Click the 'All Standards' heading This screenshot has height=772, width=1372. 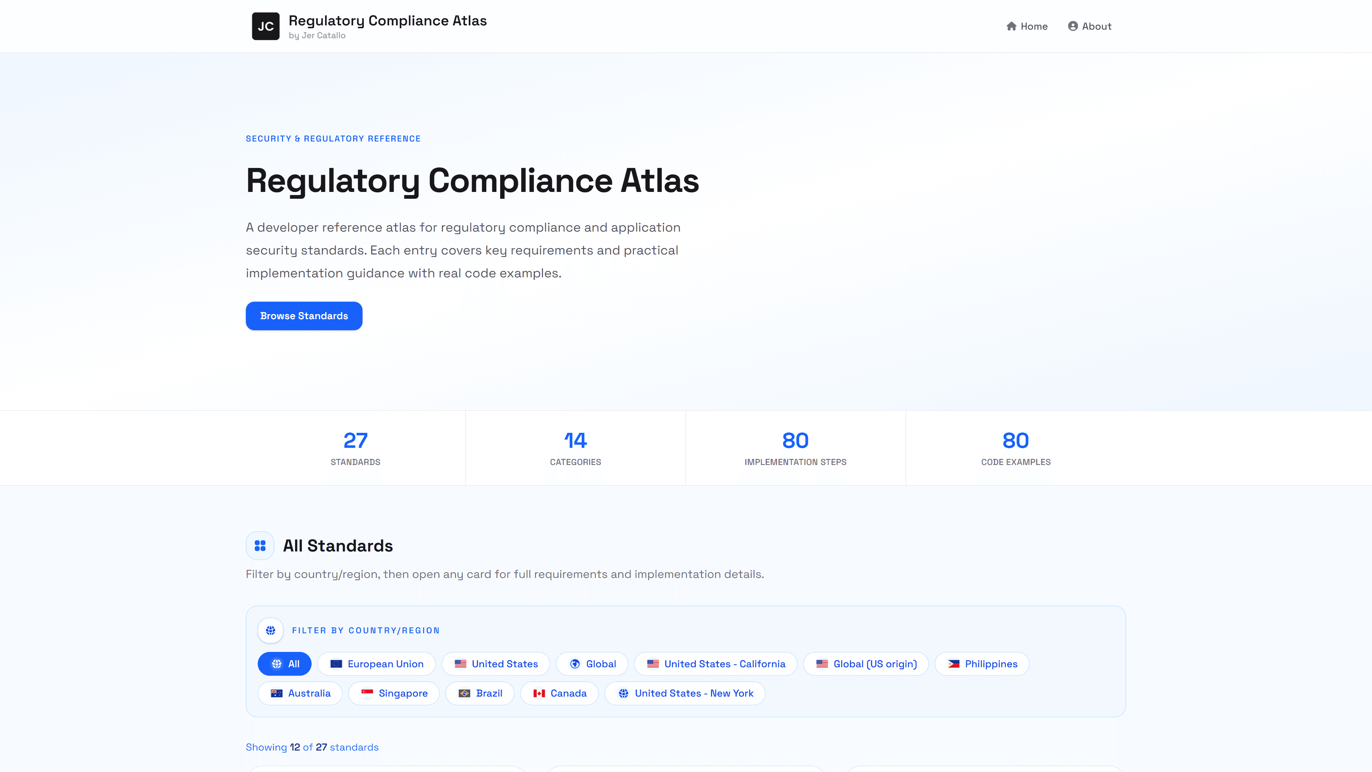coord(338,545)
